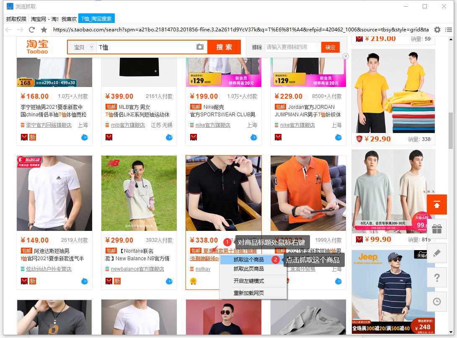The image size is (457, 338).
Task: Search by image using the camera icon
Action: (x=200, y=47)
